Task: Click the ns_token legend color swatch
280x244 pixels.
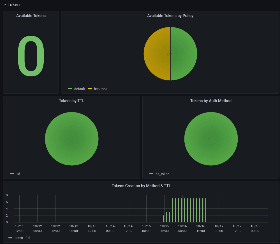Action: [x=151, y=174]
